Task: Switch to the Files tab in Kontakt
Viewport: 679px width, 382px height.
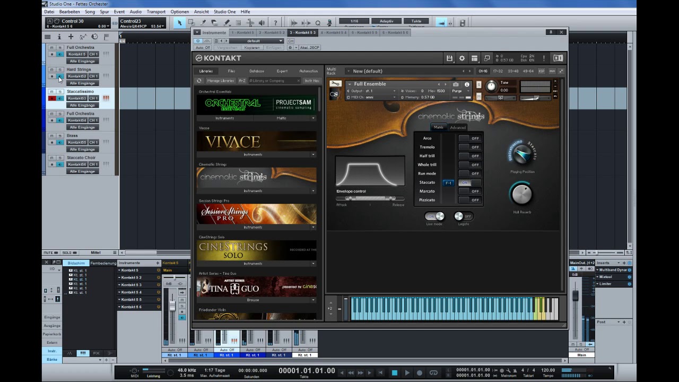Action: 231,71
